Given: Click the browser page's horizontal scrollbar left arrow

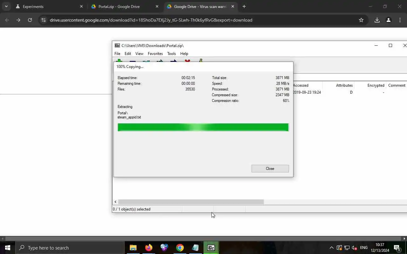Looking at the screenshot, I should click(3, 238).
